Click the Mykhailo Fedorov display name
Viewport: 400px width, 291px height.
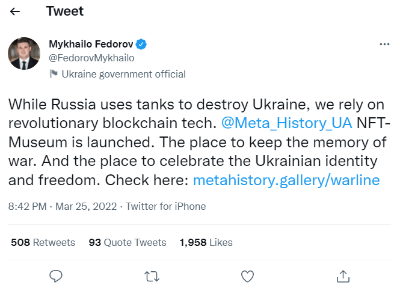[x=90, y=44]
